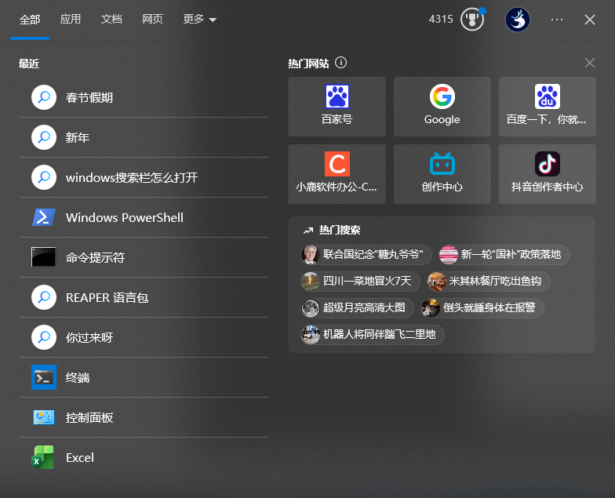The image size is (615, 498).
Task: Open the 百家号 site tile
Action: (337, 107)
